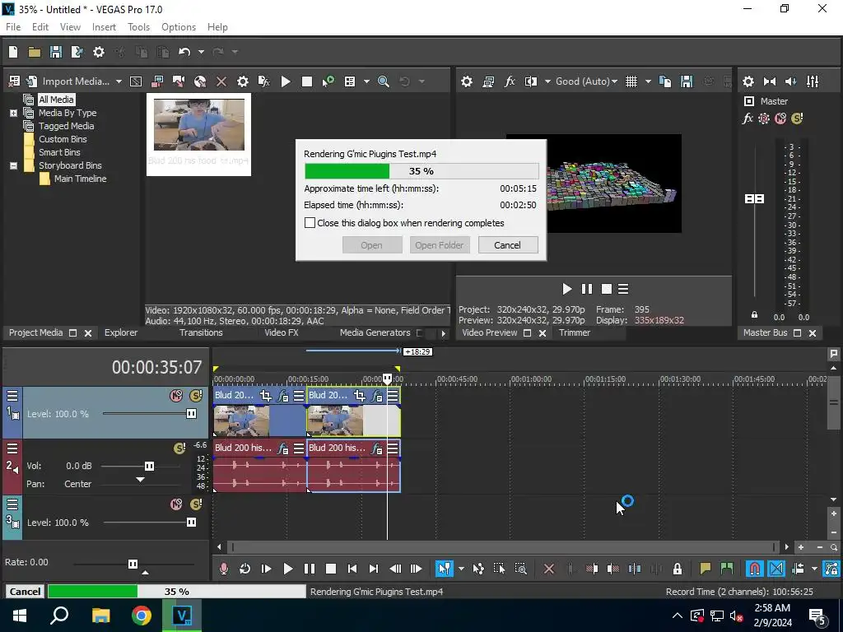Open Event Pan/Crop on first Blud video clip
Image resolution: width=843 pixels, height=632 pixels.
point(266,396)
